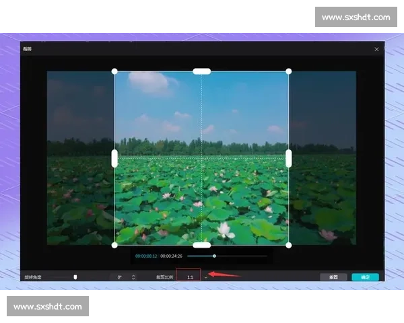Select the top edge crop handle
404x323 pixels.
click(201, 71)
